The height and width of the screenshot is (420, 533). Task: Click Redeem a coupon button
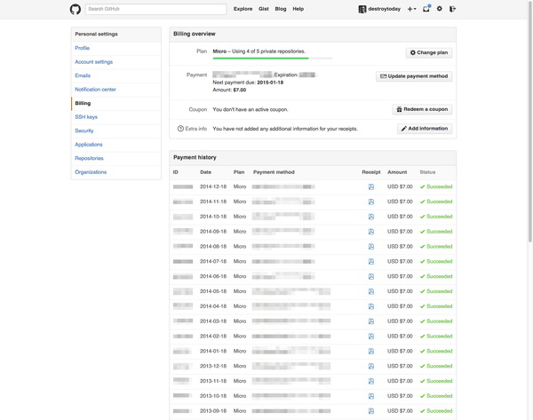point(422,109)
